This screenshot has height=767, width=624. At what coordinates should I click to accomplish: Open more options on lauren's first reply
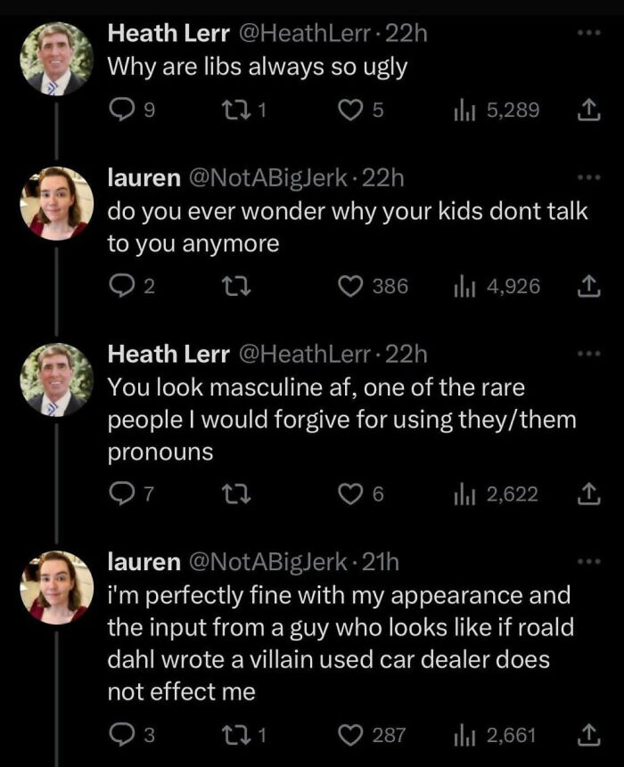click(x=591, y=176)
